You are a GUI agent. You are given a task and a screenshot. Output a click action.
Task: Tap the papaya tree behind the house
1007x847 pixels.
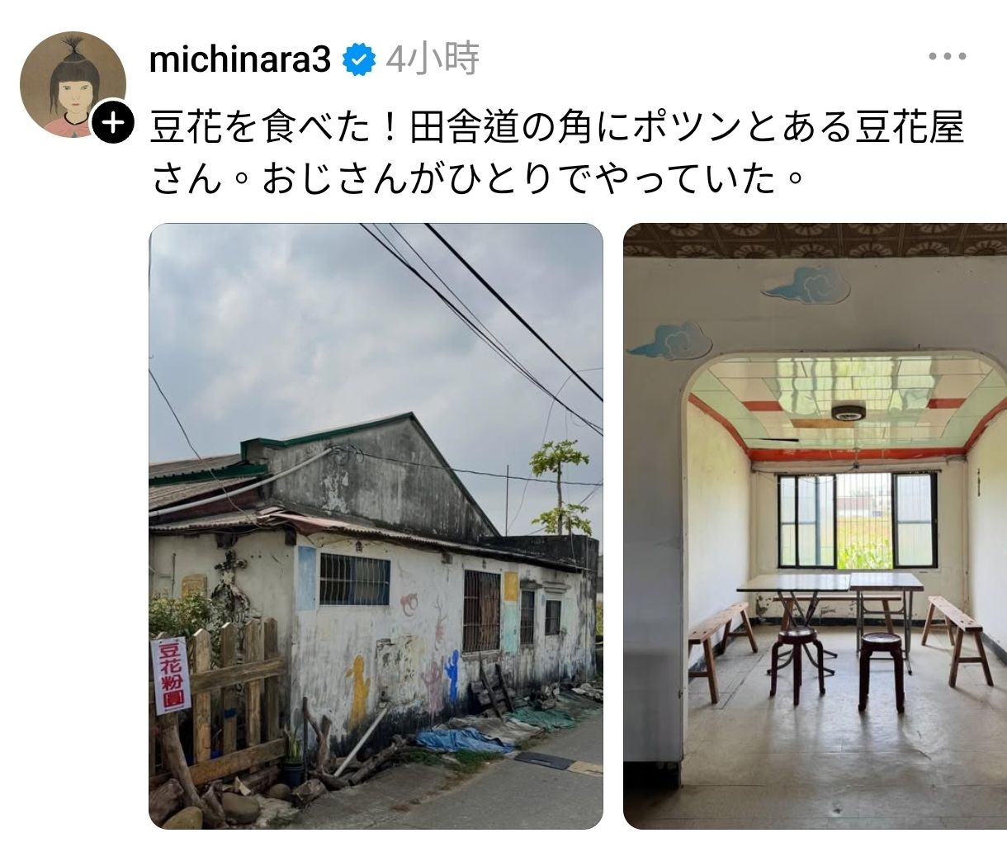(560, 487)
